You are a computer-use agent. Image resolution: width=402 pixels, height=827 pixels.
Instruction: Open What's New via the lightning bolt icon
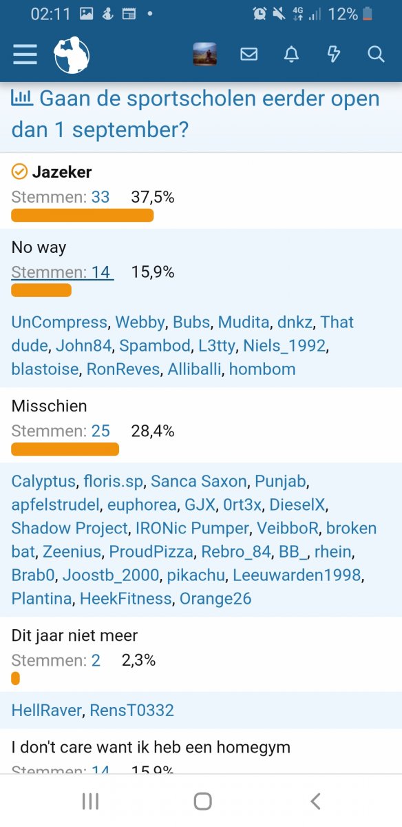tap(333, 54)
